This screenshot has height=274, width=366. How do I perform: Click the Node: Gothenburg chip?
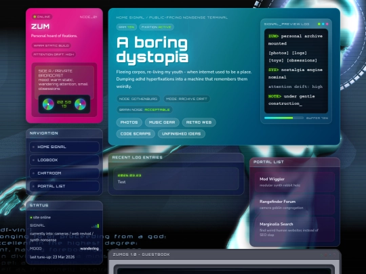pyautogui.click(x=138, y=99)
